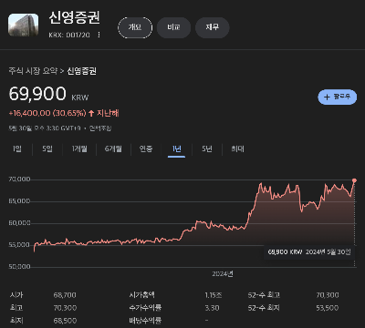The image size is (365, 328).
Task: Click the 신영증권 heading title
Action: 74,17
